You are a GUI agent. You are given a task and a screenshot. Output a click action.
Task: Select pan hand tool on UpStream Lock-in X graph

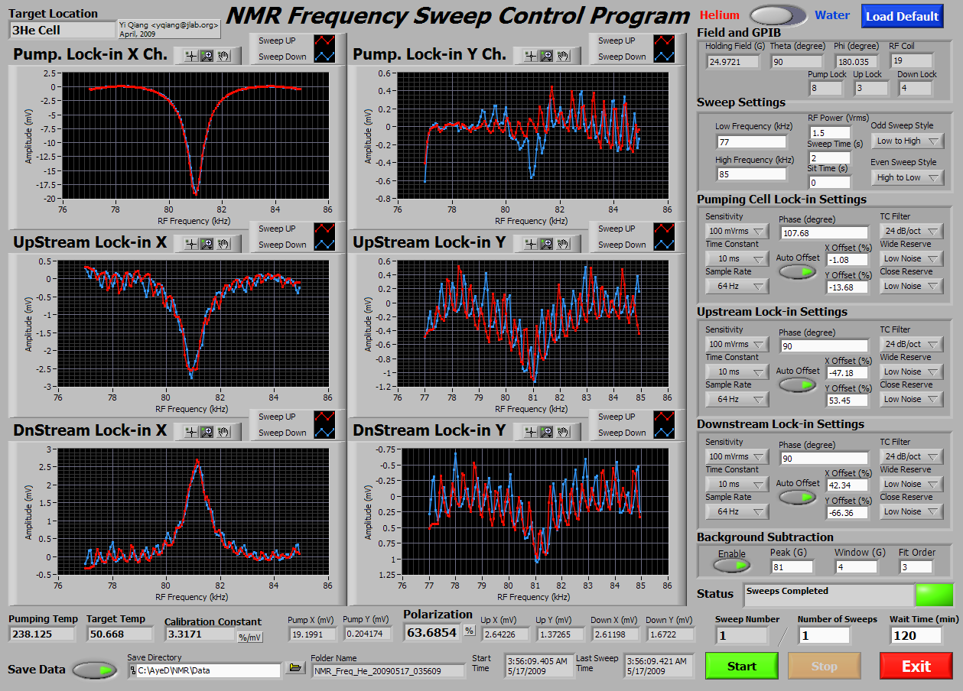(224, 243)
